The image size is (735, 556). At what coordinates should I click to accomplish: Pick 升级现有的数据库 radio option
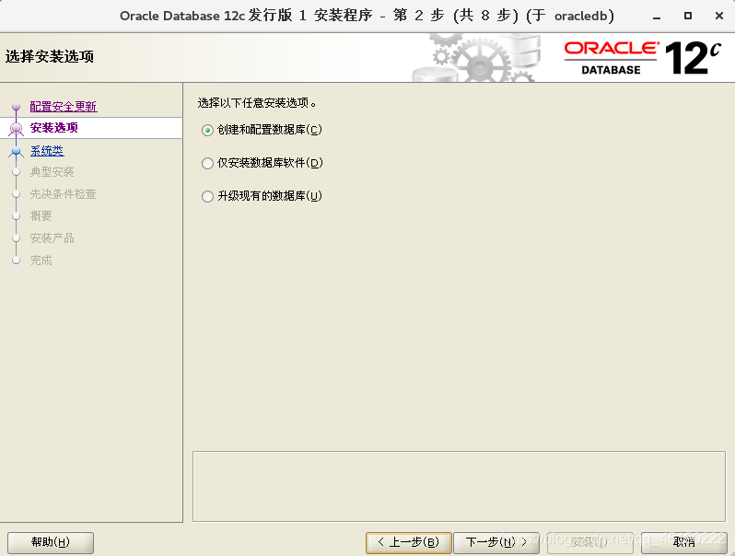pyautogui.click(x=207, y=196)
